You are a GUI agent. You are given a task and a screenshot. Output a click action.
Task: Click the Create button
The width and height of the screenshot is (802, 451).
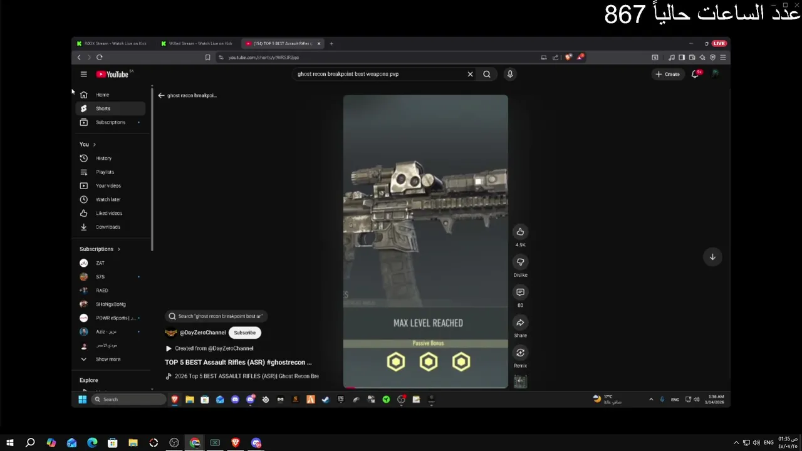tap(668, 74)
